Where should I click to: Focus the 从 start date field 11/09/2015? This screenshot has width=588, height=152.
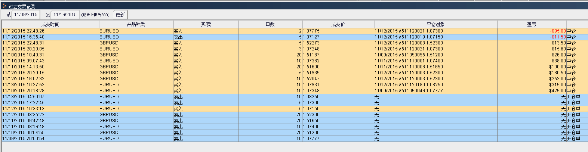tap(26, 15)
